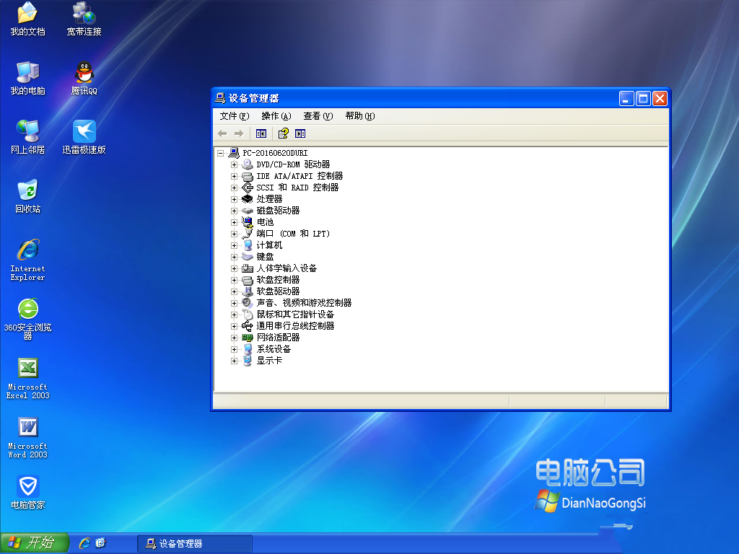Open the 帮助(H) menu

[x=360, y=116]
